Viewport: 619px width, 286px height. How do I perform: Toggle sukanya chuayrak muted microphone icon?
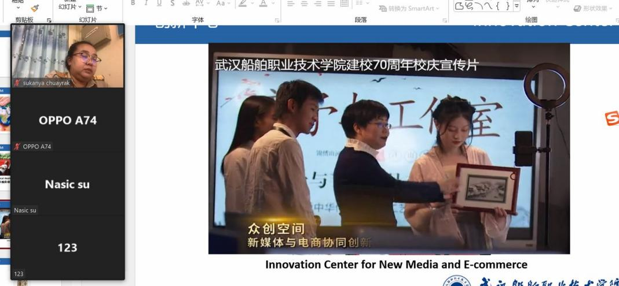tap(17, 83)
